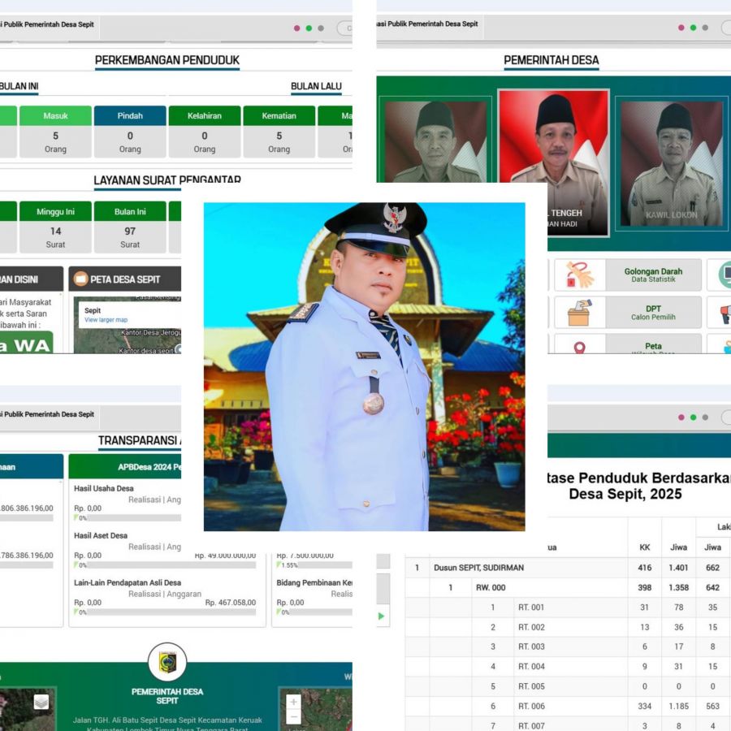The image size is (731, 731).
Task: Click the center official photo with red flag
Action: click(x=553, y=162)
